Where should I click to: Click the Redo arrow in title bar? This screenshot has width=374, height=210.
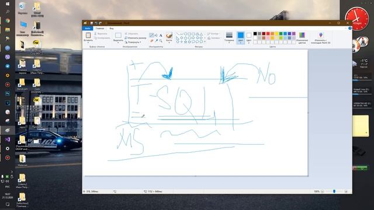(x=100, y=23)
